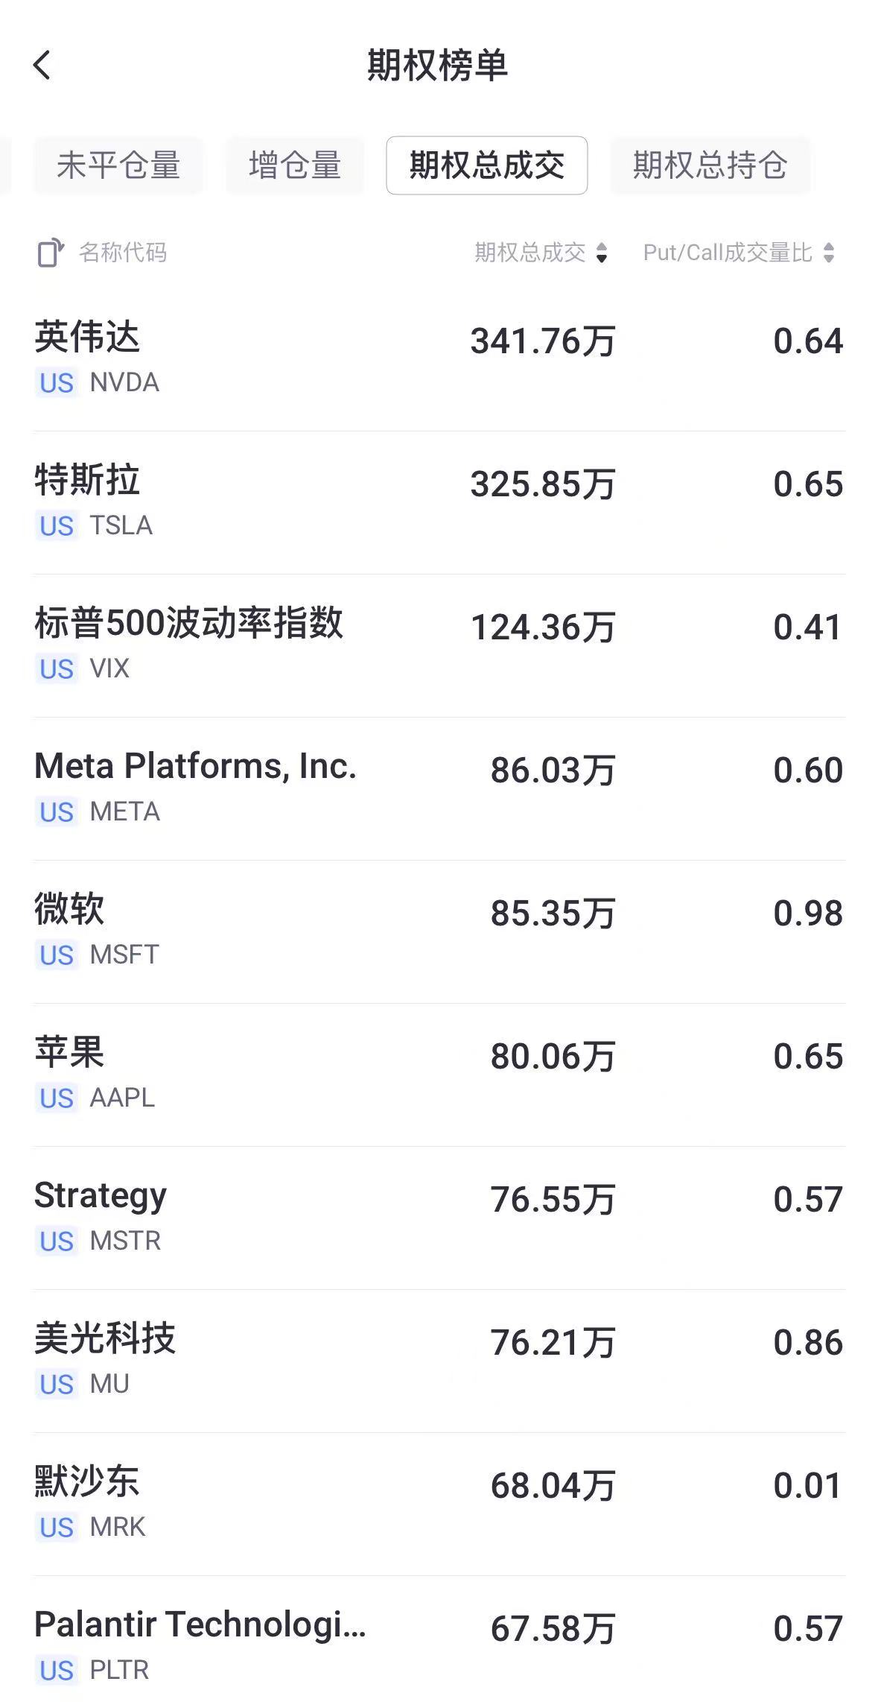The height and width of the screenshot is (1702, 878).
Task: Tap the 微软 MSFT row
Action: (439, 931)
